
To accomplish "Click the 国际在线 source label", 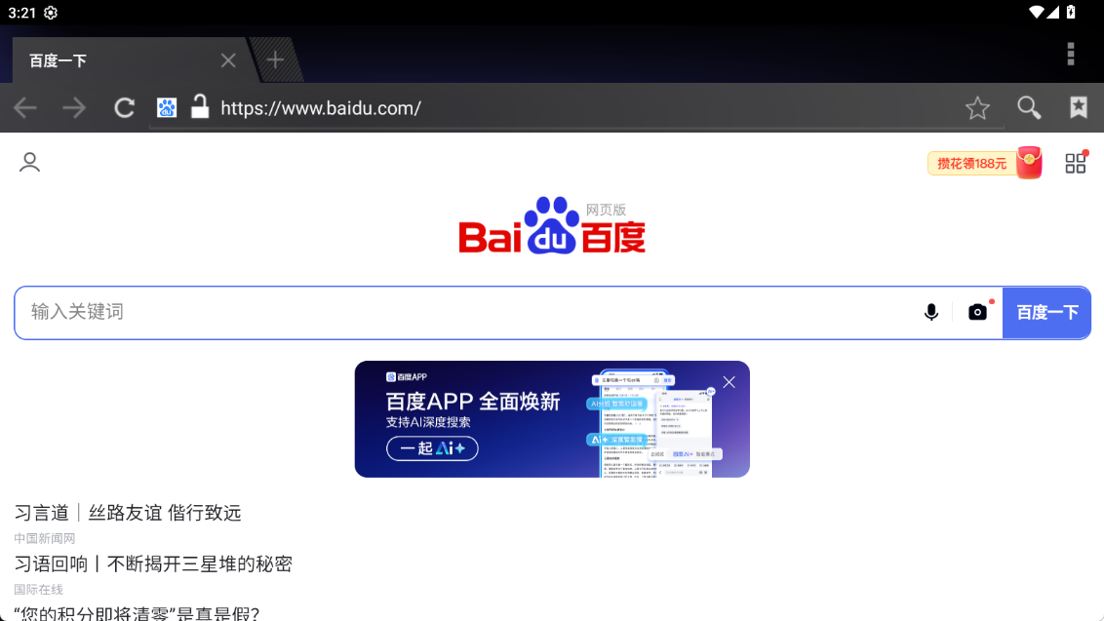I will pos(38,589).
